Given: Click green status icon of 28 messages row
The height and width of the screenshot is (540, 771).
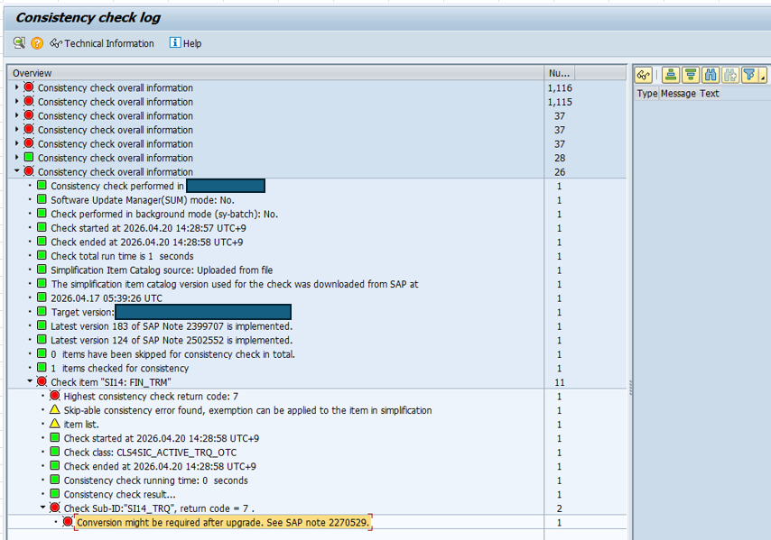Looking at the screenshot, I should click(29, 157).
